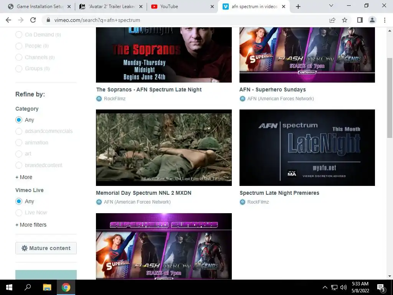
Task: Click the Chrome taskbar icon
Action: click(x=66, y=287)
